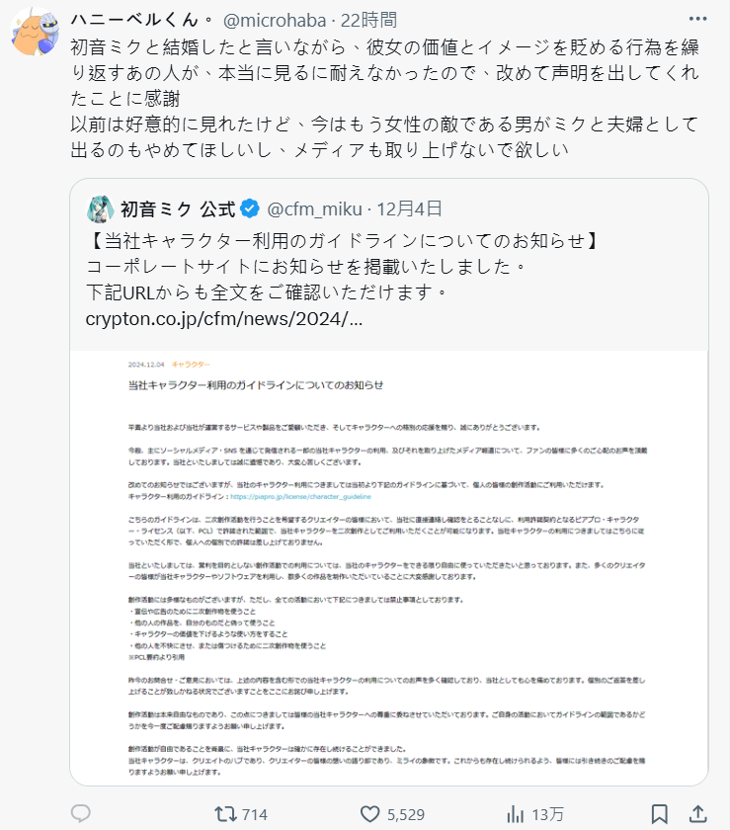
Task: Open ハニーベルくん profile avatar
Action: (x=35, y=32)
